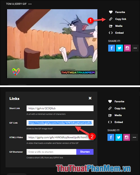Click the Embed brackets icon in top panel
The width and height of the screenshot is (140, 175).
111,33
